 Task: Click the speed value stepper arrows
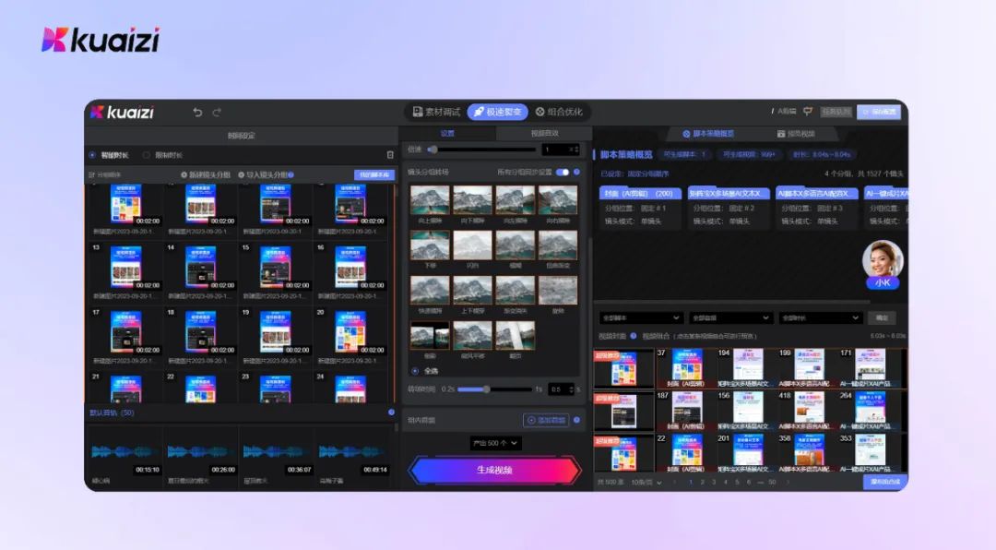575,149
